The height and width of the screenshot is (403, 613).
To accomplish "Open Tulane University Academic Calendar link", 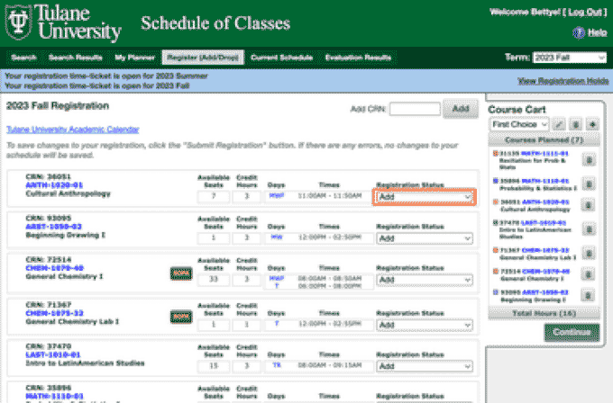I will tap(73, 130).
